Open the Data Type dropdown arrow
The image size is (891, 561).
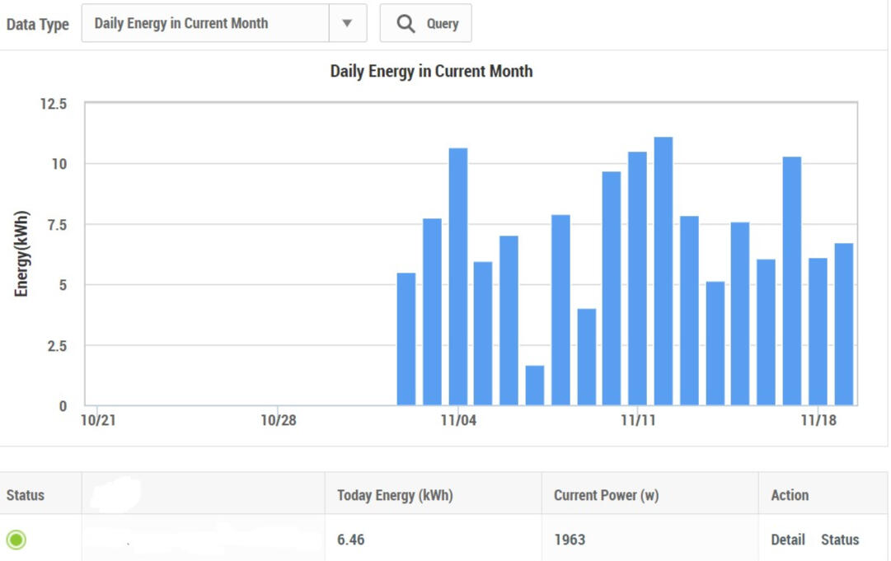(347, 23)
